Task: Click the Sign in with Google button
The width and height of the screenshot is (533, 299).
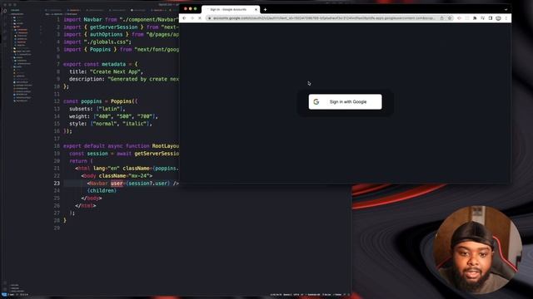Action: 345,101
